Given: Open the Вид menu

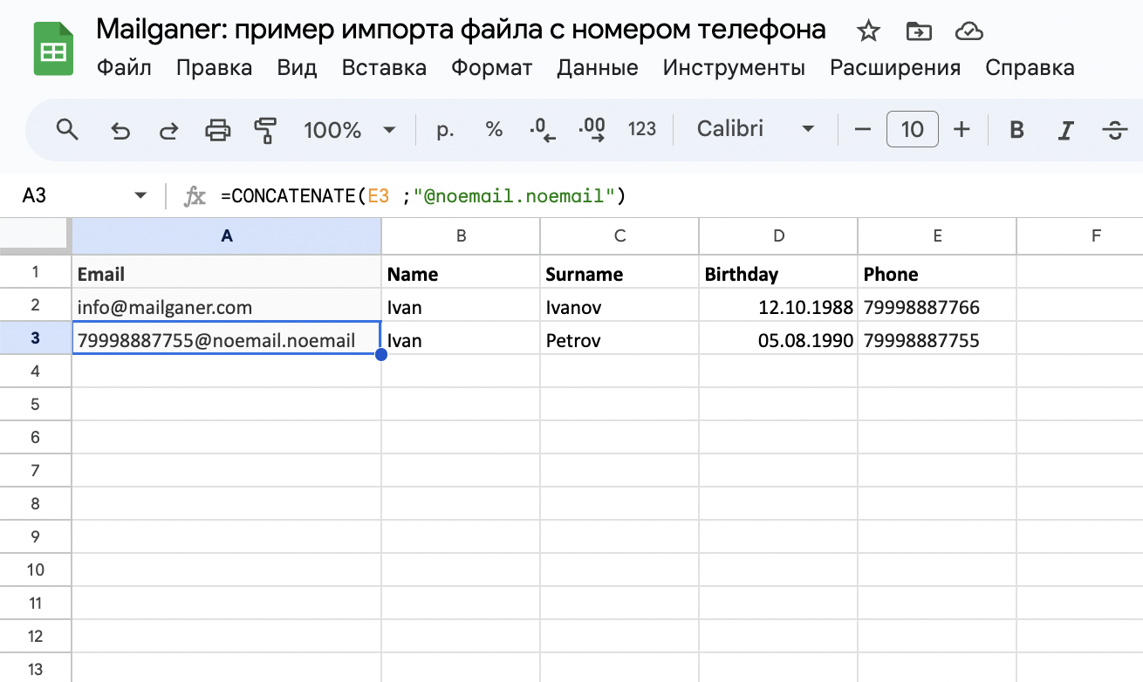Looking at the screenshot, I should (x=297, y=68).
